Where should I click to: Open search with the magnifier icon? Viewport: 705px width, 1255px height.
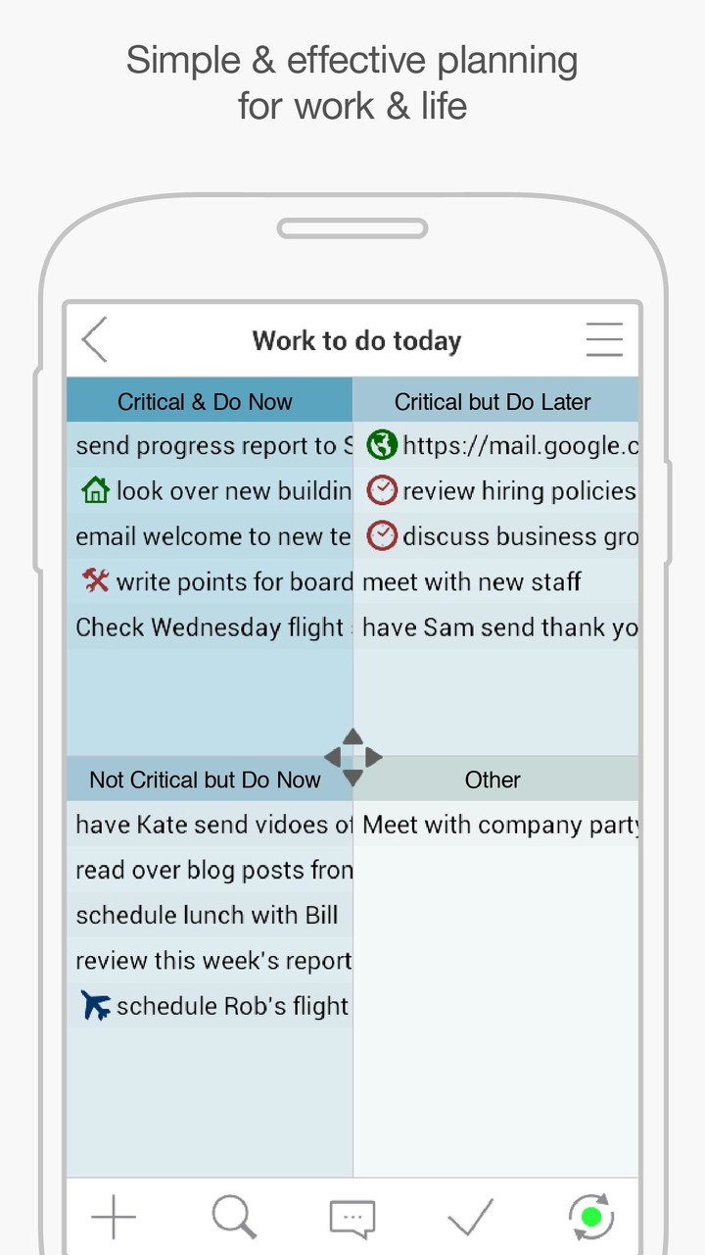pyautogui.click(x=233, y=1217)
